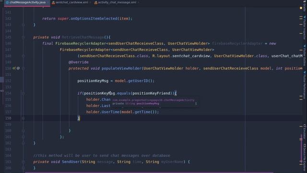Click the gray circle gutter marker beside populateViewHolder

18,68
